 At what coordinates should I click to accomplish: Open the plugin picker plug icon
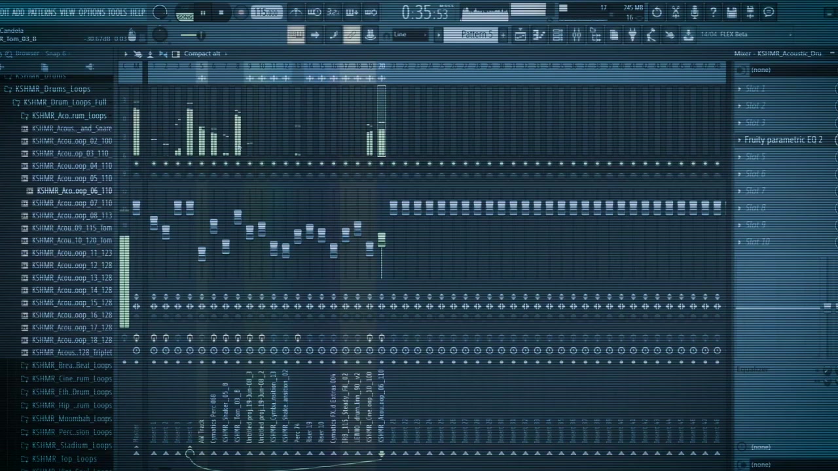coord(632,35)
